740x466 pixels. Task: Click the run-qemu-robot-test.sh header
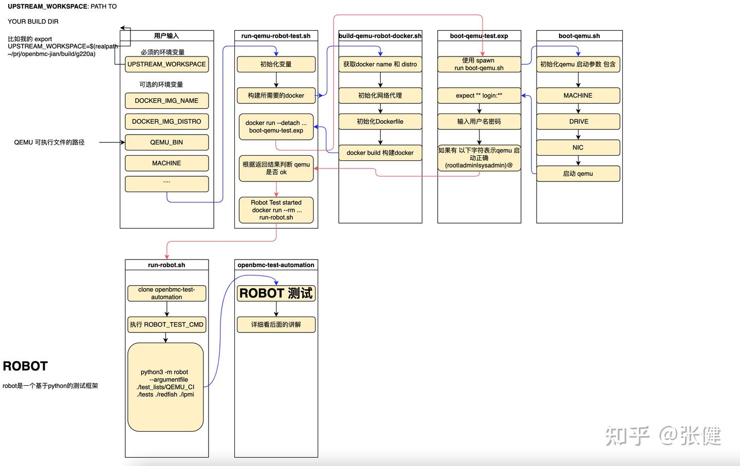[x=276, y=36]
